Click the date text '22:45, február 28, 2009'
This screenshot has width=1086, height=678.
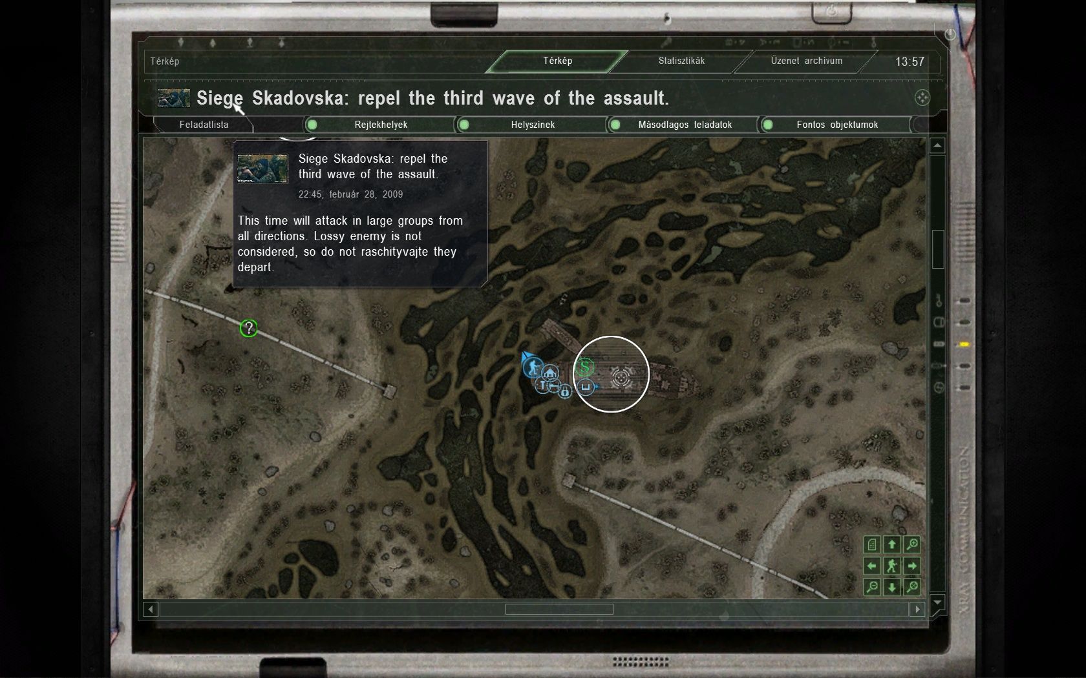click(x=350, y=194)
